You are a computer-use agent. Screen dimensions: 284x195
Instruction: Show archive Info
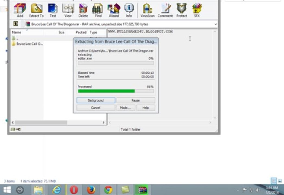tap(129, 10)
